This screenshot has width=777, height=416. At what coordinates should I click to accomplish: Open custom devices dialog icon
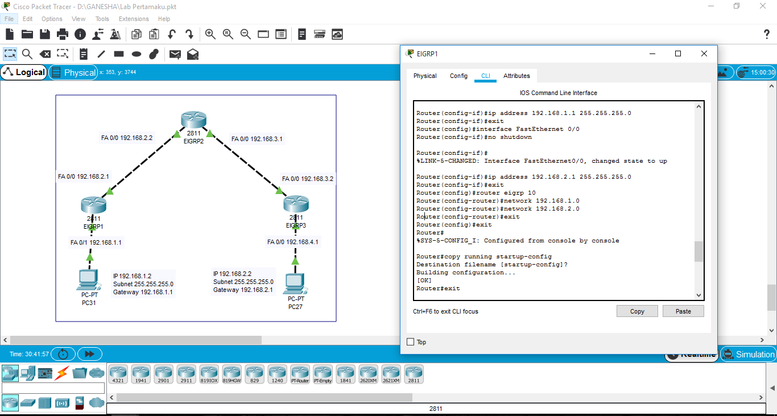[x=281, y=34]
